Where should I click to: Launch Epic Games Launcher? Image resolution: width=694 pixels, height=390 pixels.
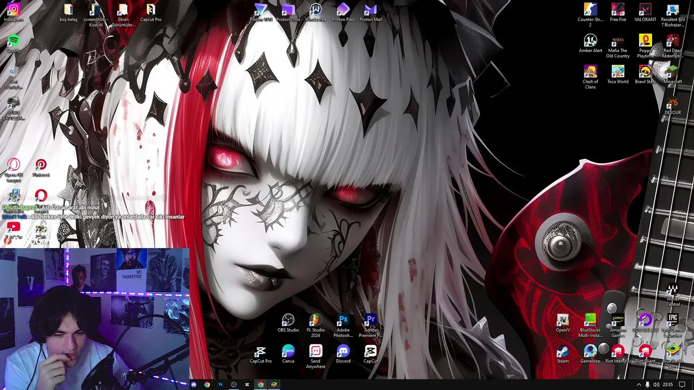pos(673,326)
